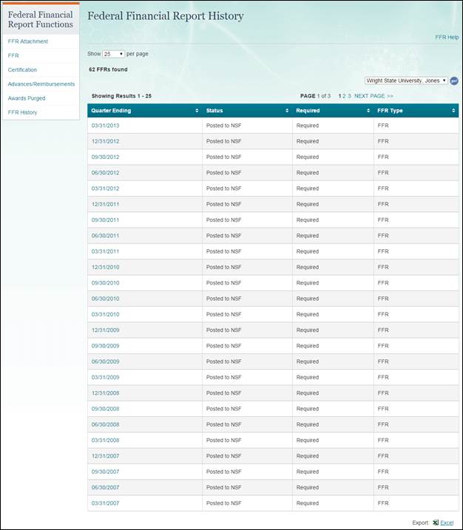Jump to page 3 of results
This screenshot has height=530, width=463.
pos(350,96)
